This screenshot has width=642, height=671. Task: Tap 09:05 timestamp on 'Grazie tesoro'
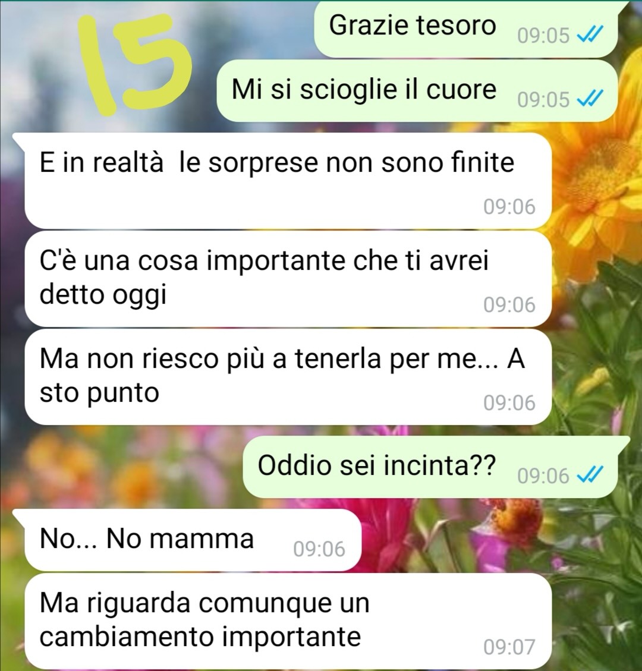[543, 35]
